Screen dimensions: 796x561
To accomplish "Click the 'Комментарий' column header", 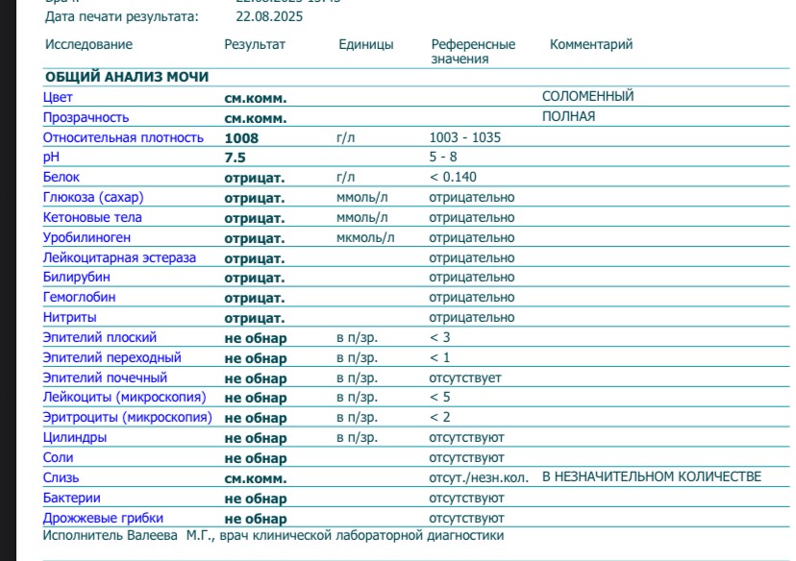I will click(591, 44).
